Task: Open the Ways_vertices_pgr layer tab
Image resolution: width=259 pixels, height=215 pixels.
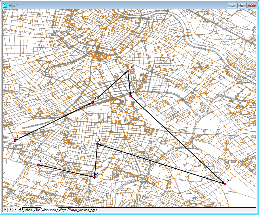Action: tap(82, 210)
